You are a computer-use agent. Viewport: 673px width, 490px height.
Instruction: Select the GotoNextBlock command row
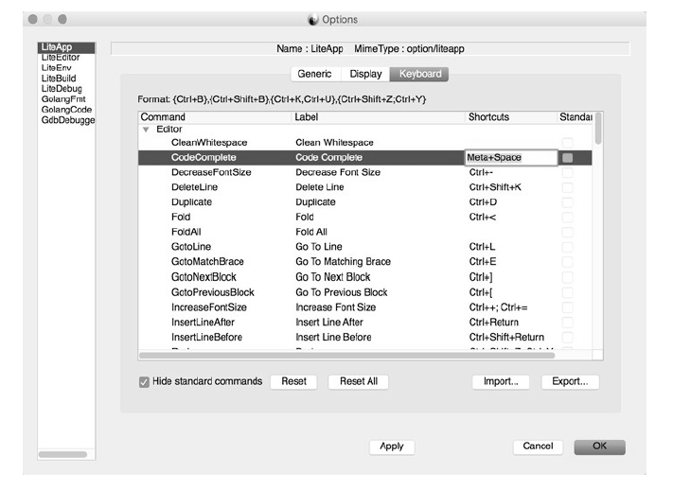365,277
